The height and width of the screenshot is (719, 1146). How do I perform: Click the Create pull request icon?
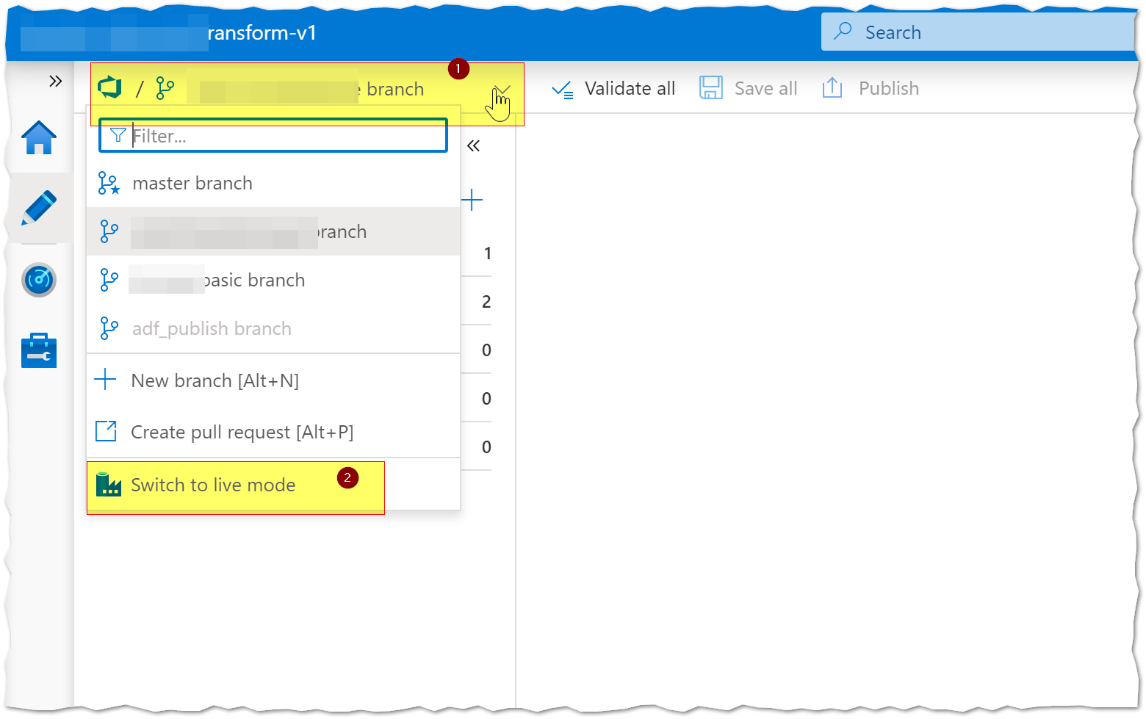point(105,431)
